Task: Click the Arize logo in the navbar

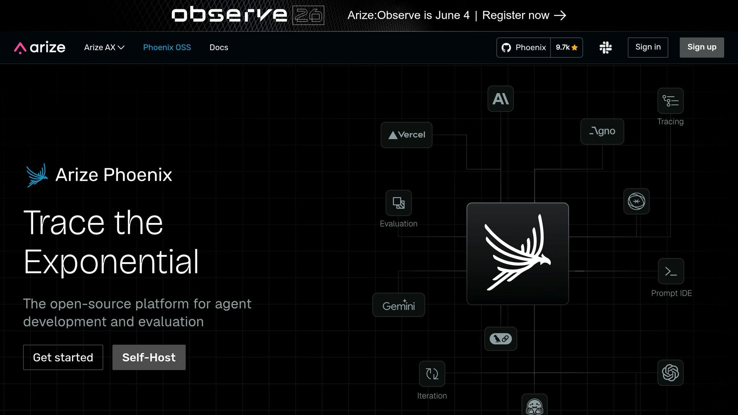Action: coord(40,48)
